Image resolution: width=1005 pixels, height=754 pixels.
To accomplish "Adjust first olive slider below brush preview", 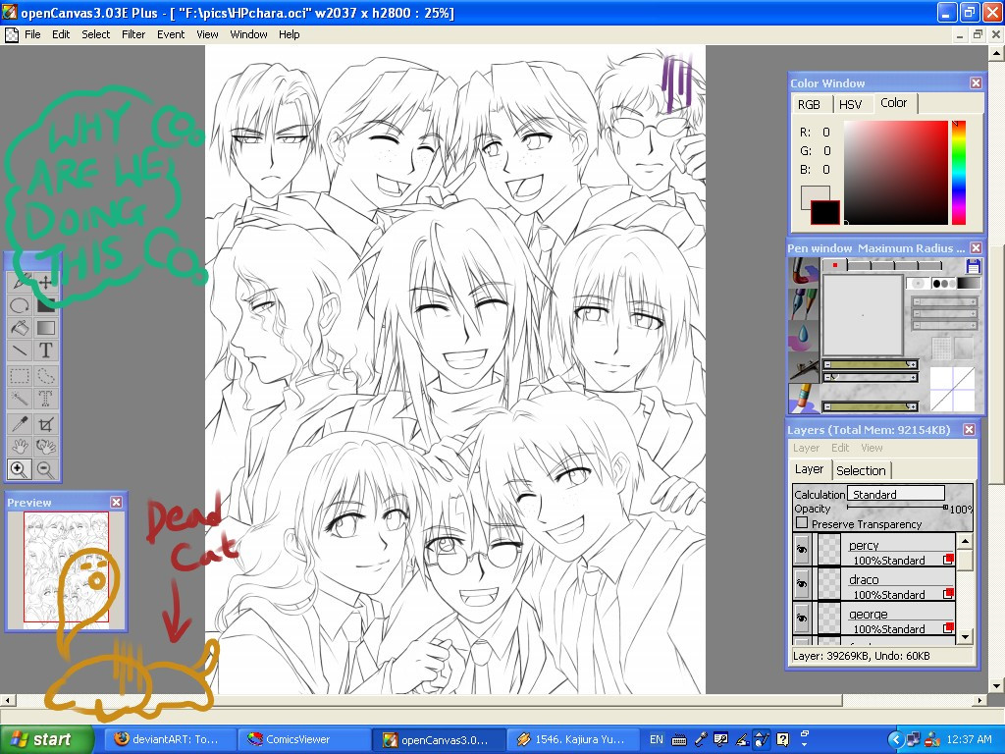I will (871, 364).
